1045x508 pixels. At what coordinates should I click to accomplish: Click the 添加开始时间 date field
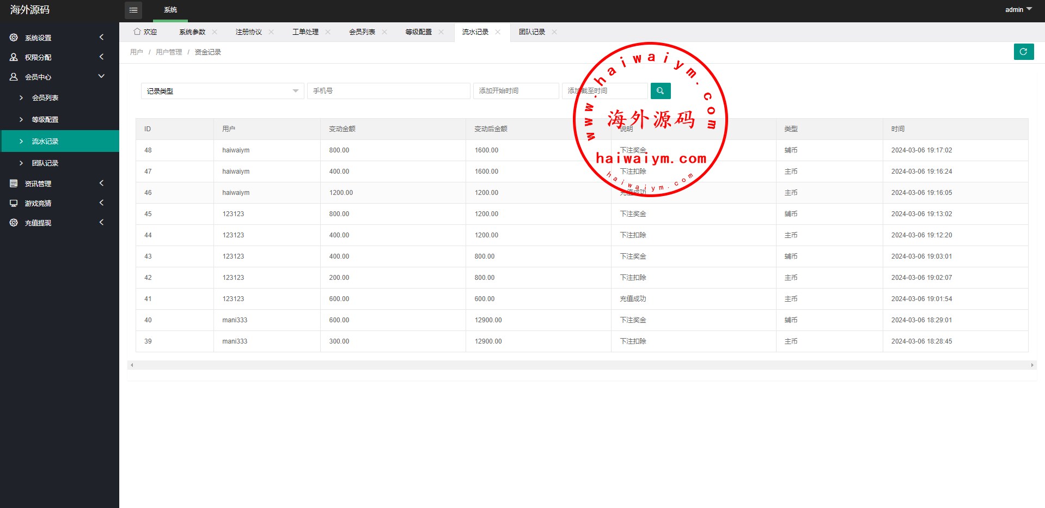point(515,91)
